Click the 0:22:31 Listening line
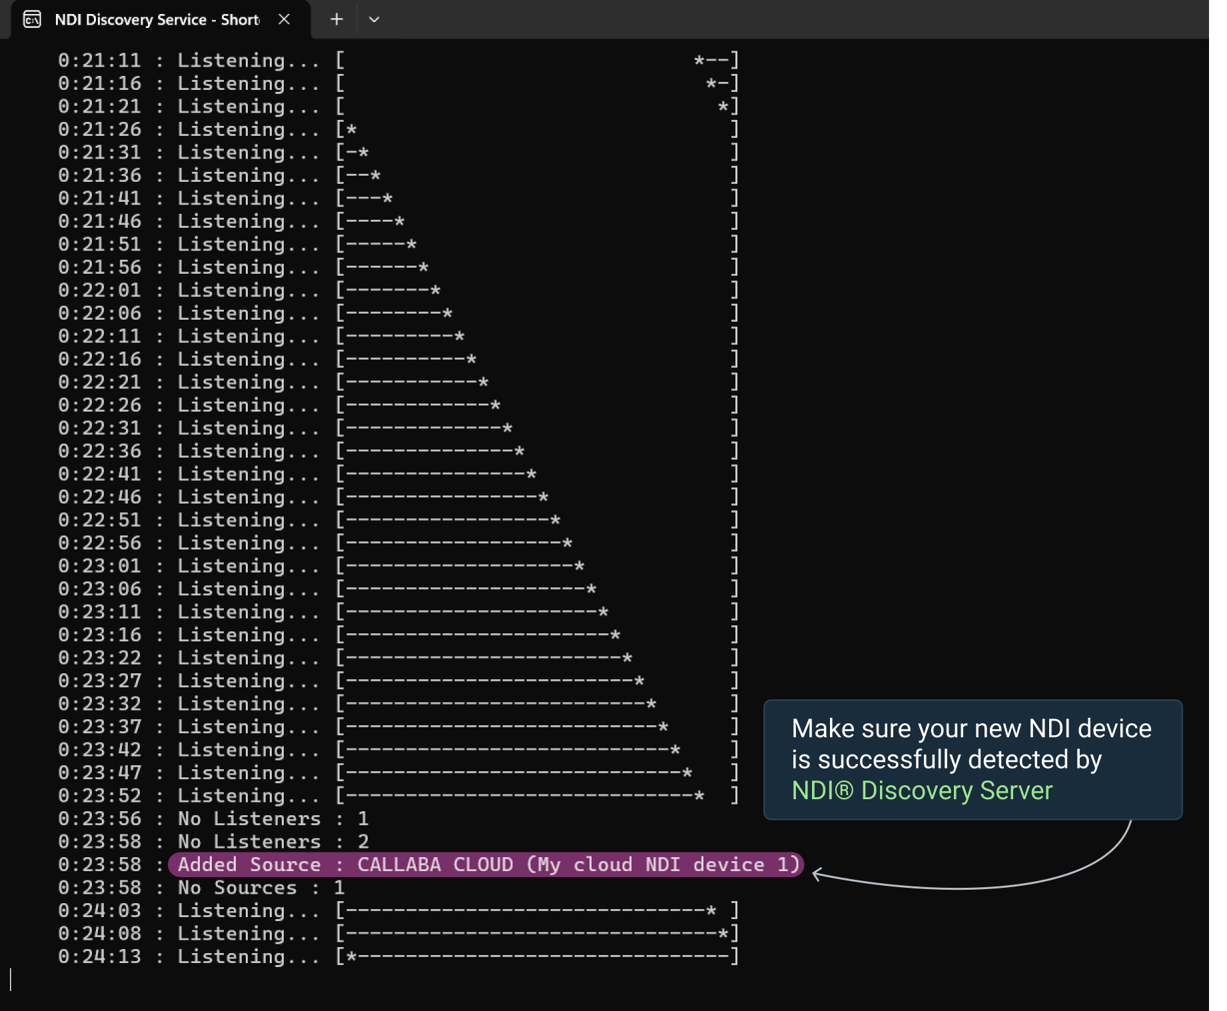 (398, 428)
